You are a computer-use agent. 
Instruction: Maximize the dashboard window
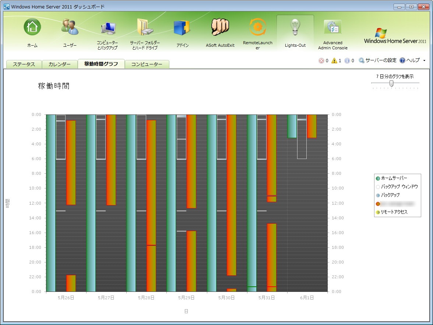(x=411, y=7)
